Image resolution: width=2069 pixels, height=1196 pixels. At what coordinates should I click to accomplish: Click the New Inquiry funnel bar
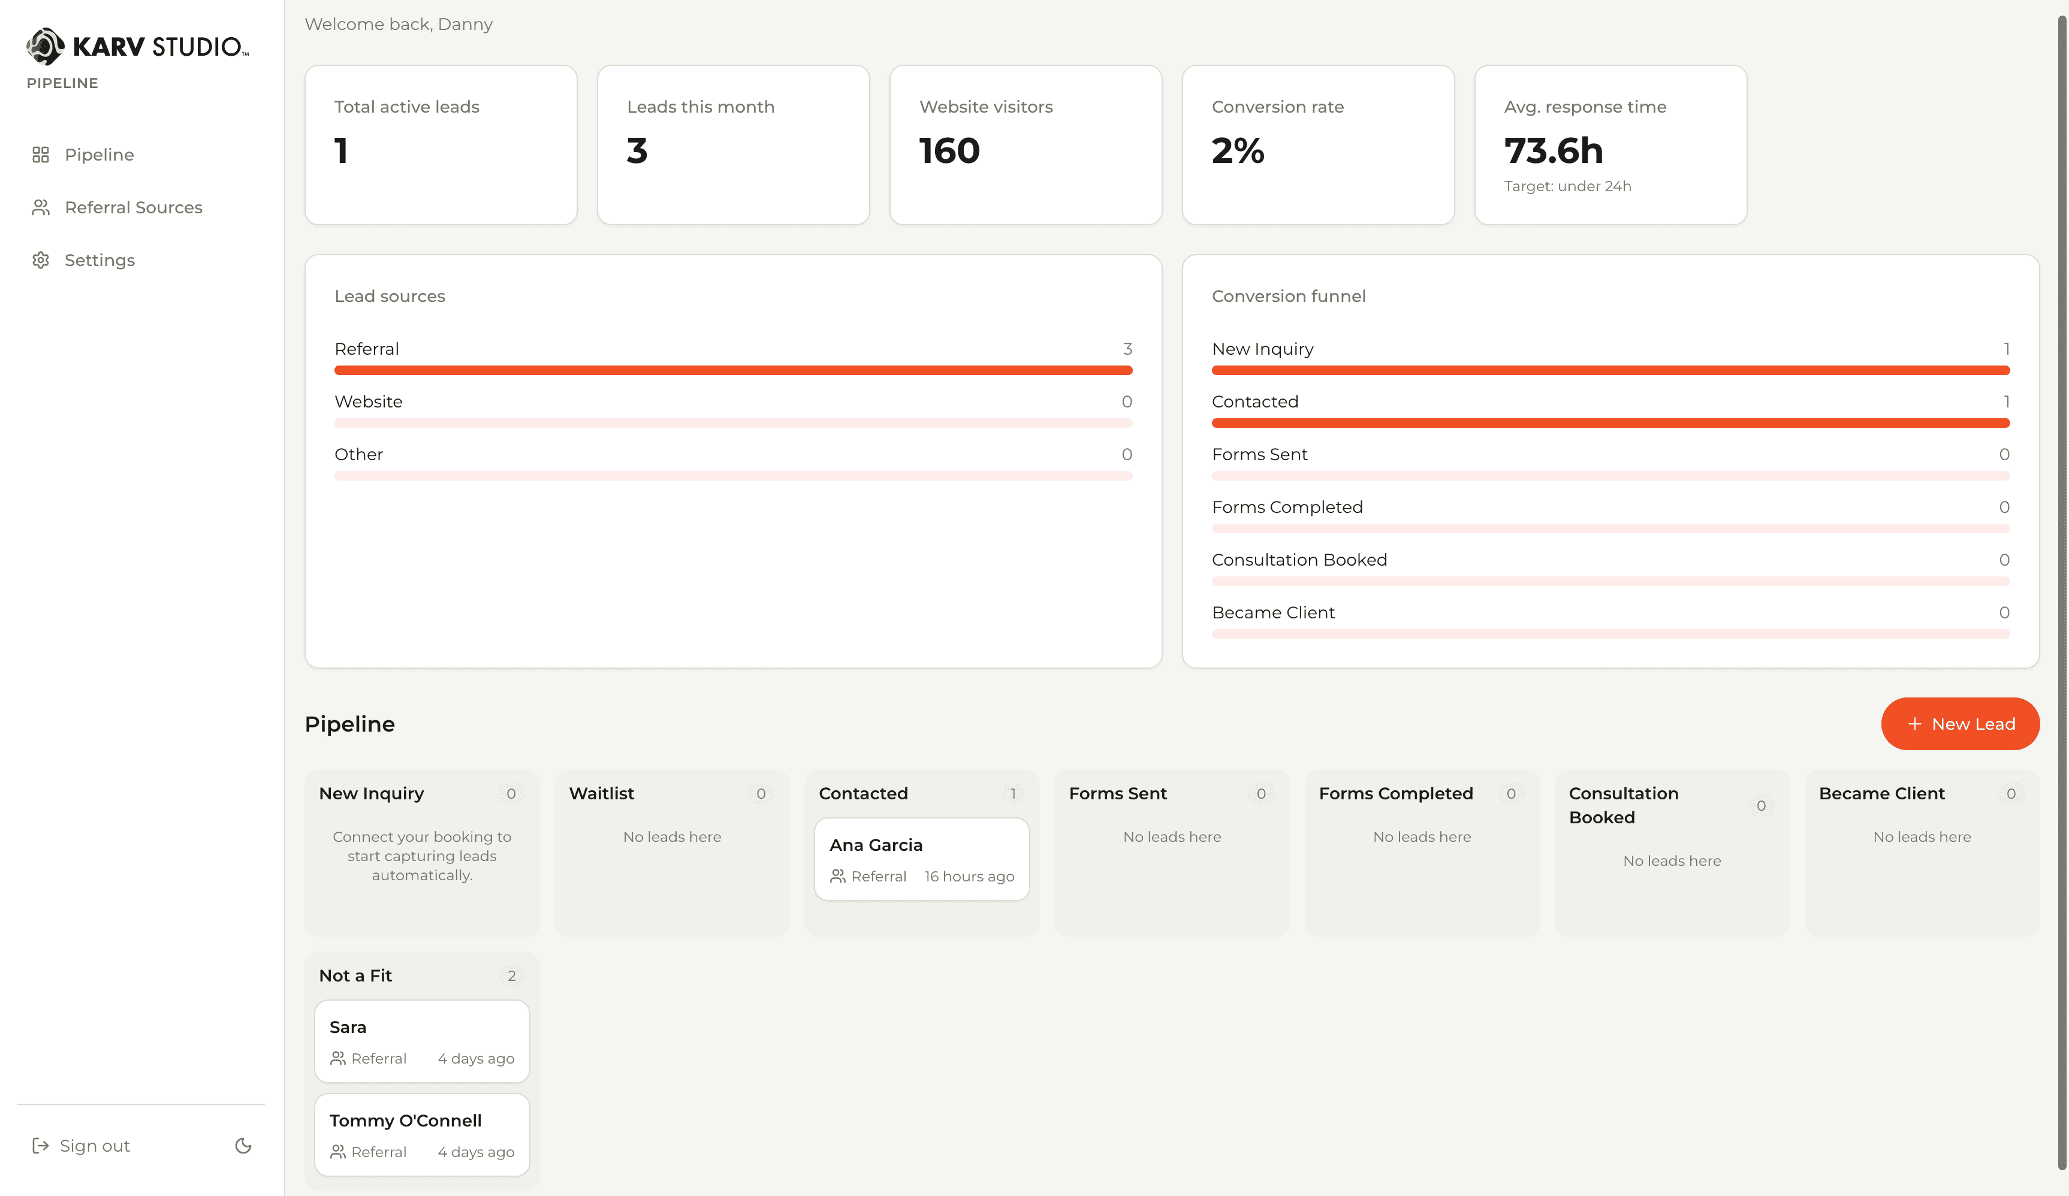[x=1610, y=370]
